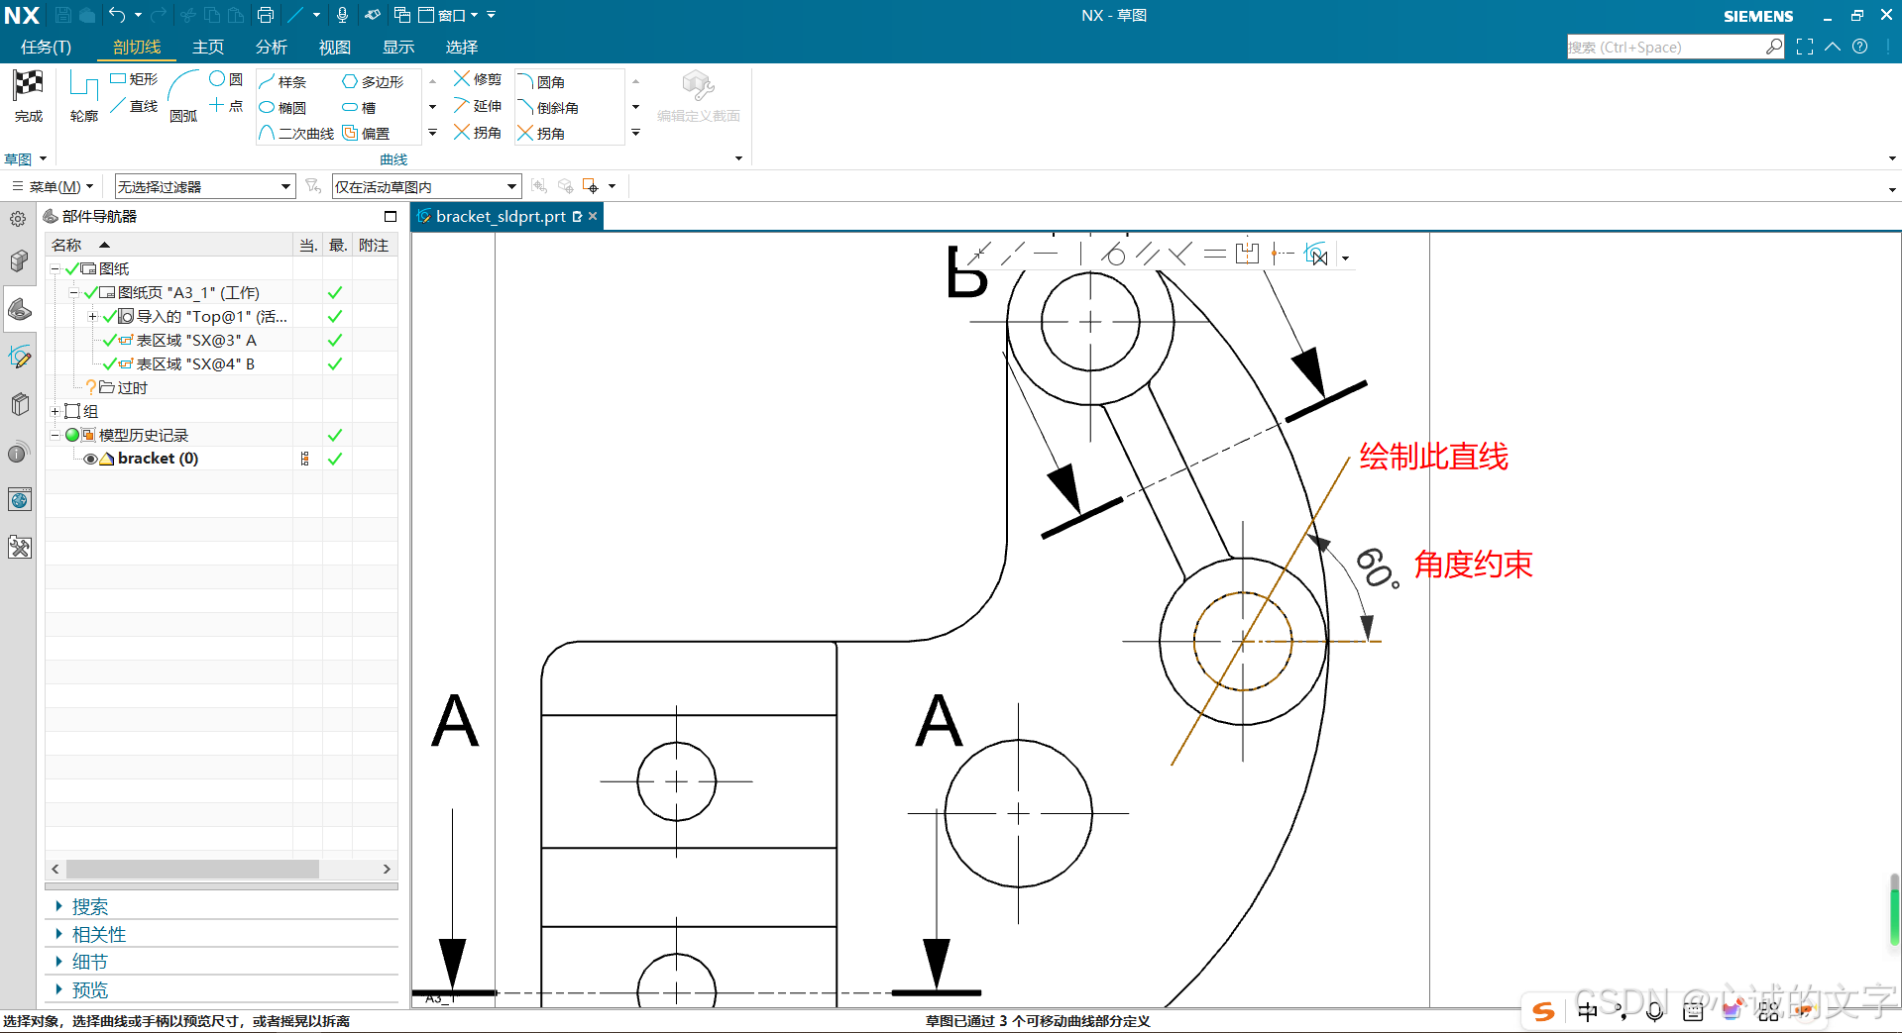Switch to the 选择 ribbon tab
This screenshot has width=1902, height=1033.
[x=462, y=47]
